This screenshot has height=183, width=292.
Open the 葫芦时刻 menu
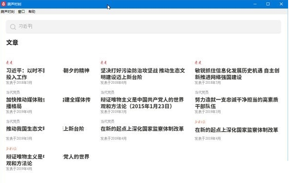tap(7, 12)
